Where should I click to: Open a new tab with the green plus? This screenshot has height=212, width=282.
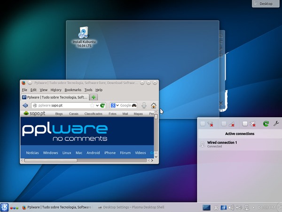pyautogui.click(x=94, y=98)
